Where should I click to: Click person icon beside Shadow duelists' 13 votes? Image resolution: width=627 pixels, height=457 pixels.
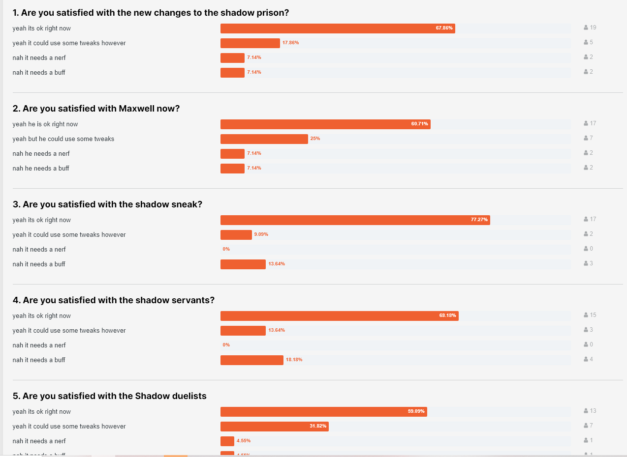click(x=586, y=411)
